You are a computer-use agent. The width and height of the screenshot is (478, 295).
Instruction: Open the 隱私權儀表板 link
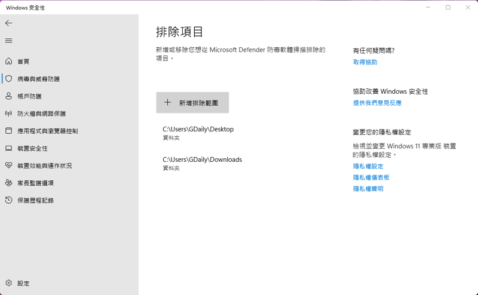point(371,178)
